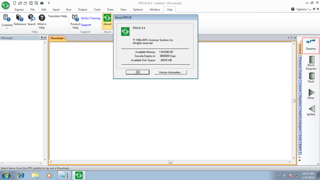
Task: Expand the Contents dropdown arrow
Action: click(x=7, y=28)
